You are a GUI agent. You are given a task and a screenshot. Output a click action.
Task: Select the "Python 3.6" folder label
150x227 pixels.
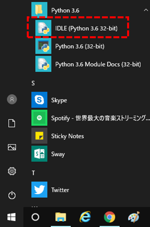(65, 10)
